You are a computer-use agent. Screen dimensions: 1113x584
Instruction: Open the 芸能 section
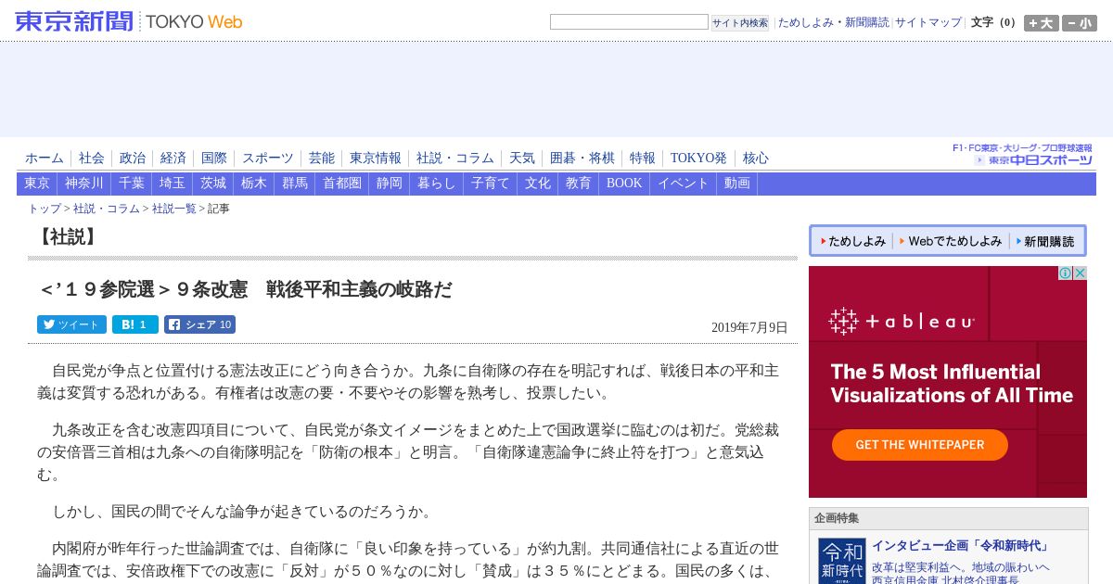[322, 159]
